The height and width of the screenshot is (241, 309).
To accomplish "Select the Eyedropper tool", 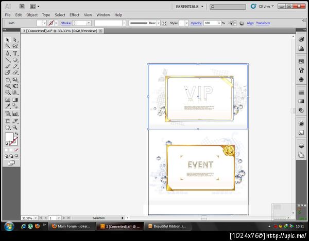I will pos(8,106).
